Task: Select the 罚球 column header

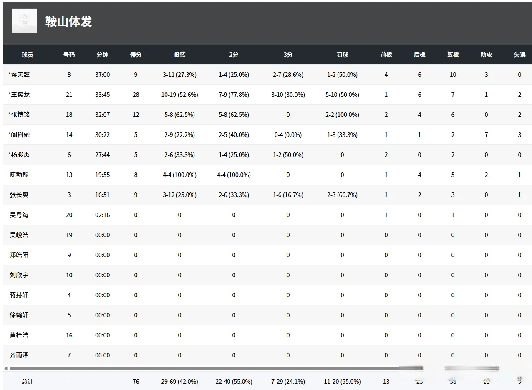Action: 342,55
